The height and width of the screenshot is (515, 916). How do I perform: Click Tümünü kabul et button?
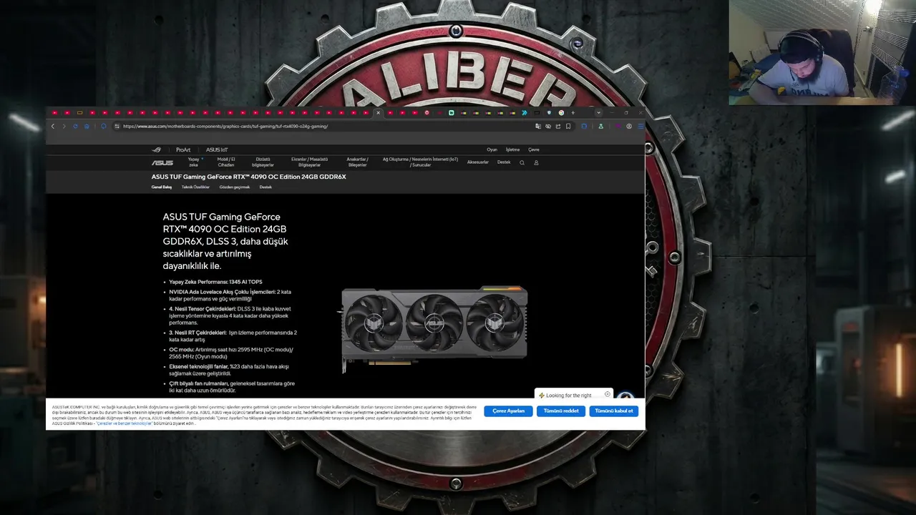(614, 411)
